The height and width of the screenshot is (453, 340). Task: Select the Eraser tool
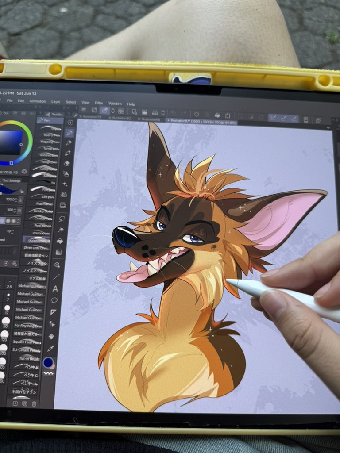click(67, 163)
